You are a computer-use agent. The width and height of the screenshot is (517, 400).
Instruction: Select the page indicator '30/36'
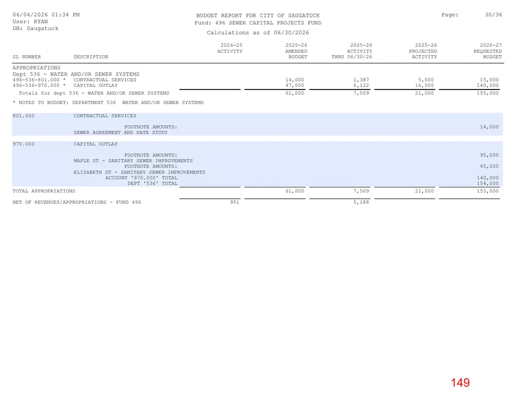pos(494,15)
